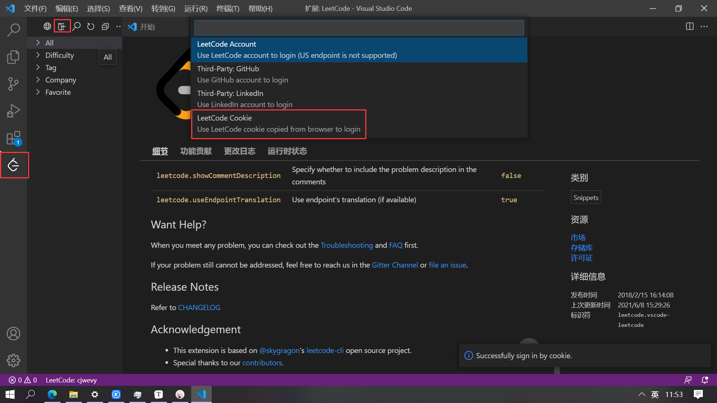Open the 终端(T) menu
Screen dimensions: 717x403
point(227,9)
